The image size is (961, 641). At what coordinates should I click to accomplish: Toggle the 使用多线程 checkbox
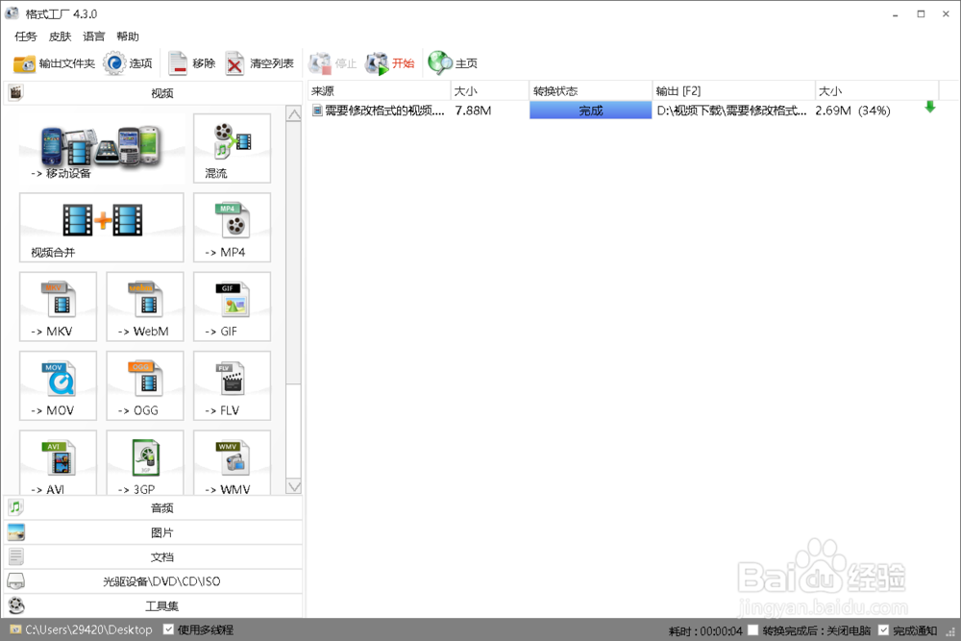pos(168,629)
